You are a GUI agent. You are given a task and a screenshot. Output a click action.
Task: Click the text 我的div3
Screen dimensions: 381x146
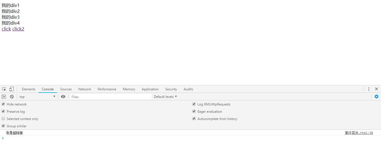coord(11,17)
